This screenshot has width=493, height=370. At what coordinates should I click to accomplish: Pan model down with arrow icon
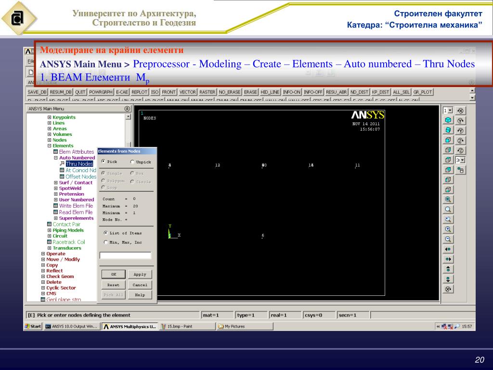pyautogui.click(x=448, y=279)
